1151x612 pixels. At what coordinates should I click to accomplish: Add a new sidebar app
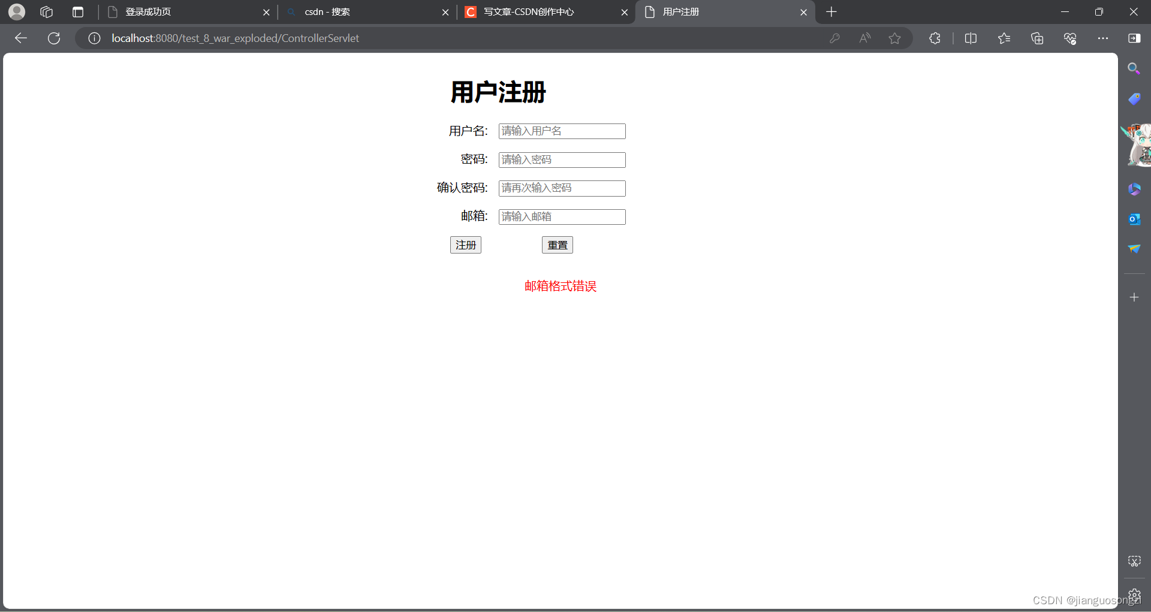[1134, 297]
